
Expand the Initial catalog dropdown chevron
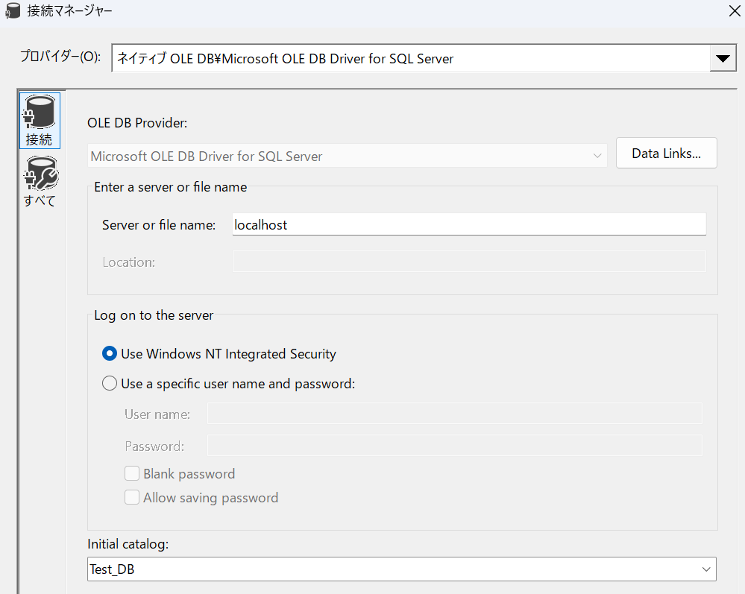[x=706, y=569]
